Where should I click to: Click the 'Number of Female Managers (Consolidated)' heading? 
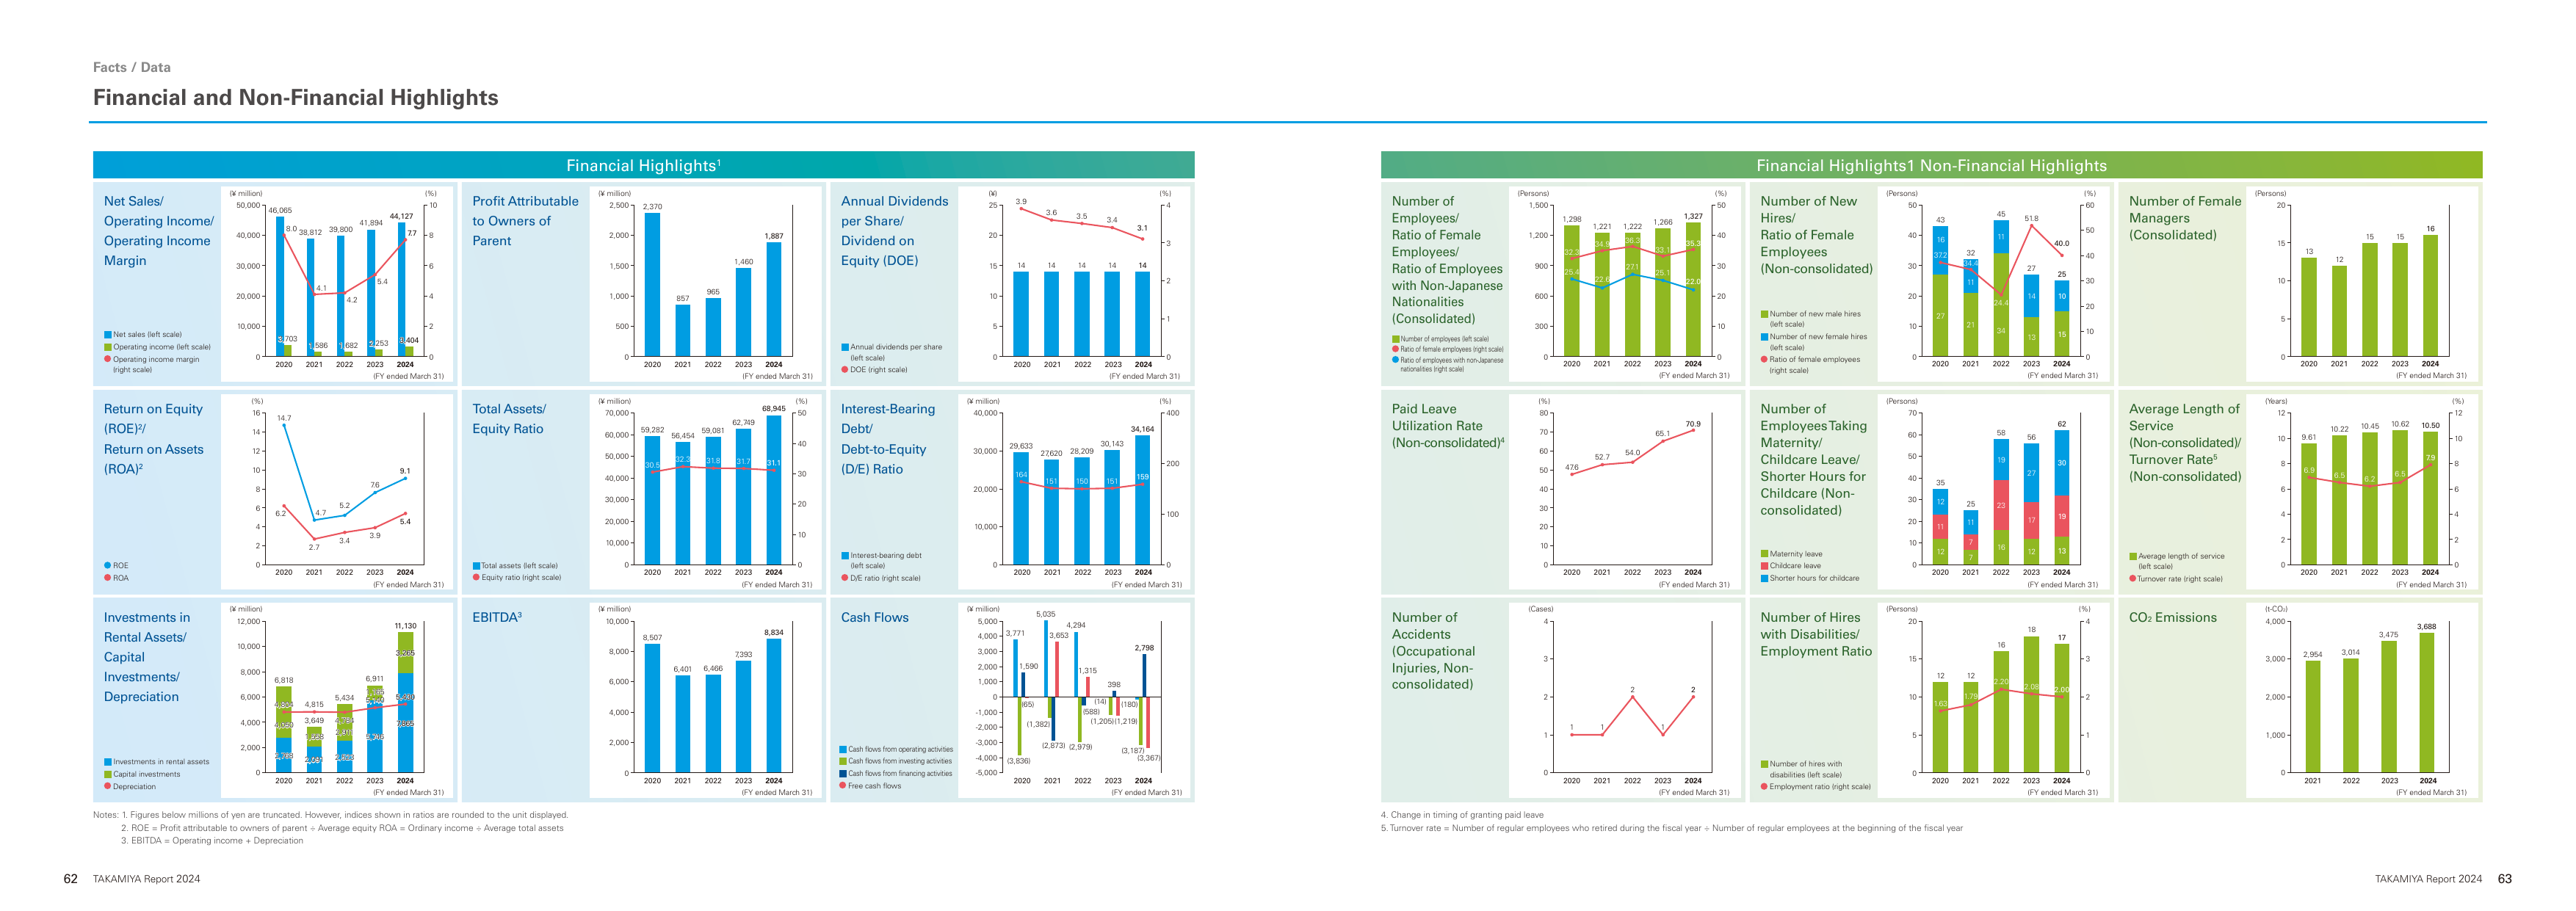tap(2185, 218)
